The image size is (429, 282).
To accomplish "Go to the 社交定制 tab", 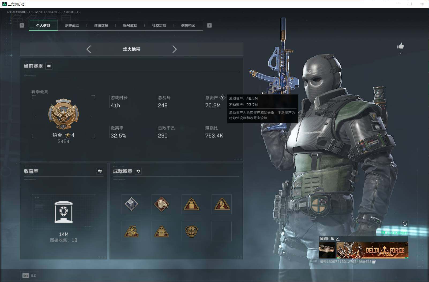I will (159, 25).
